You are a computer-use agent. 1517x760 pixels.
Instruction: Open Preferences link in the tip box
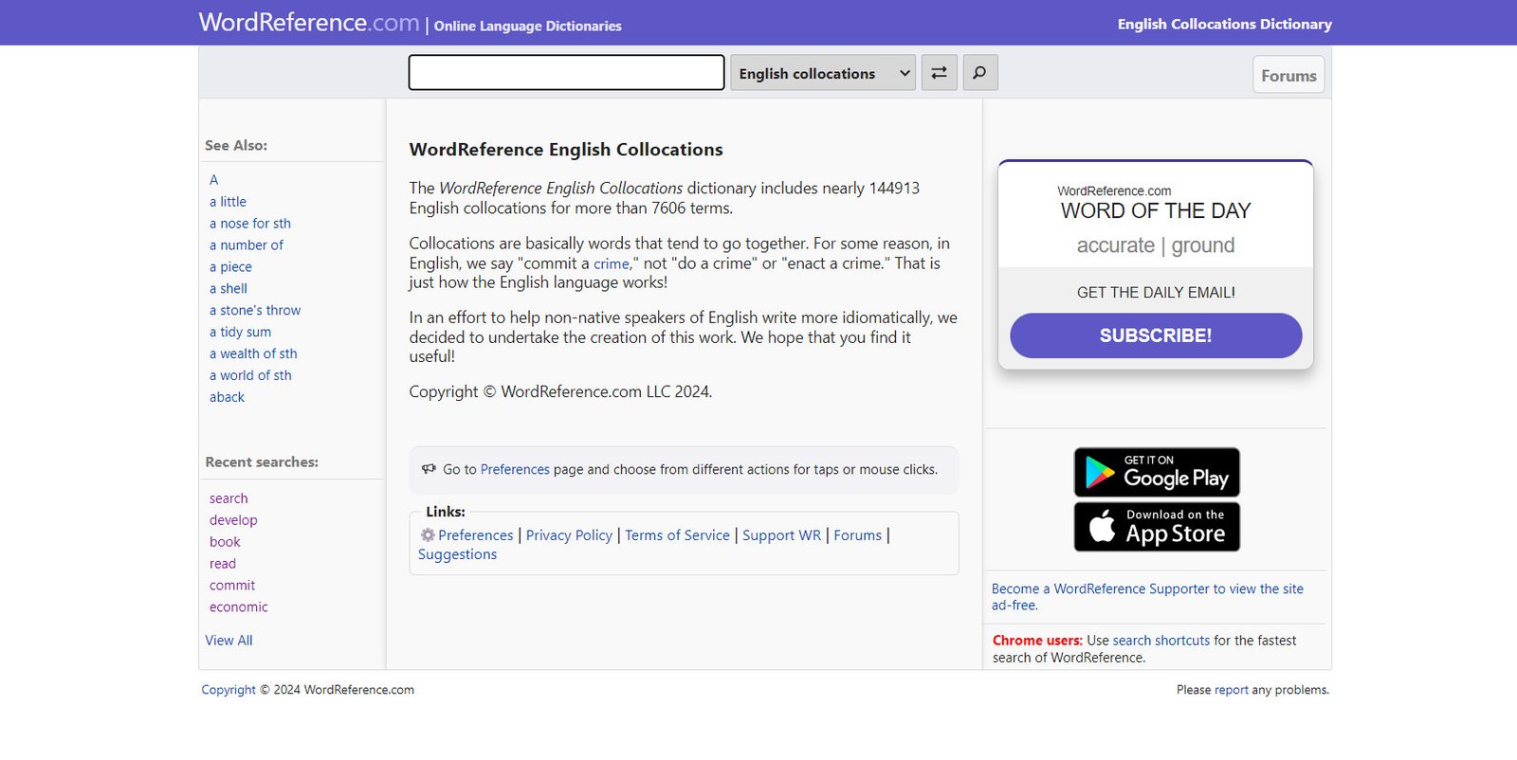pyautogui.click(x=515, y=470)
